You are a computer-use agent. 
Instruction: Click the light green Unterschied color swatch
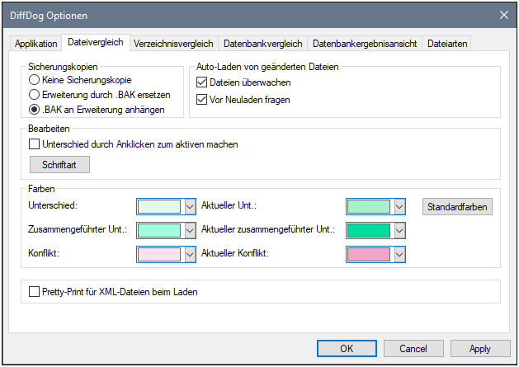[x=159, y=207]
